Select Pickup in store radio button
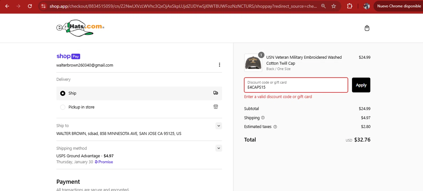Viewport: 423px width, 191px height. click(x=63, y=107)
